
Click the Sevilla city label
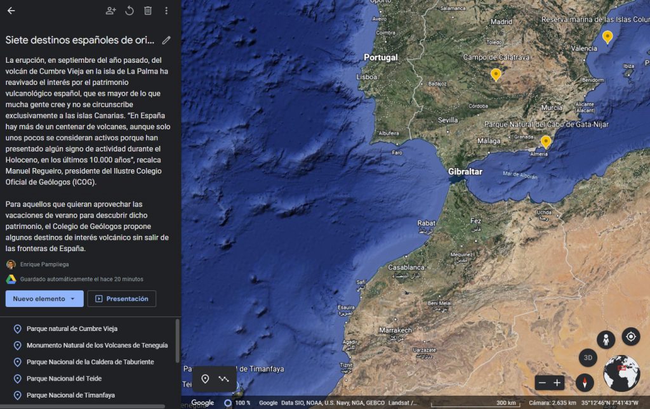click(448, 120)
